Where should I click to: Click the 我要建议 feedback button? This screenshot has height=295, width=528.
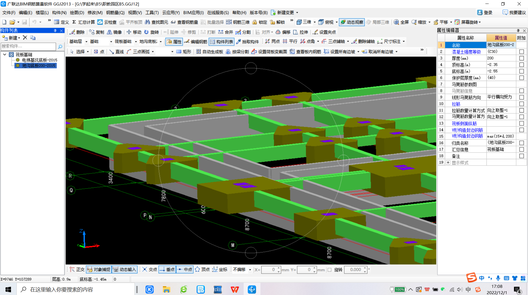point(514,13)
